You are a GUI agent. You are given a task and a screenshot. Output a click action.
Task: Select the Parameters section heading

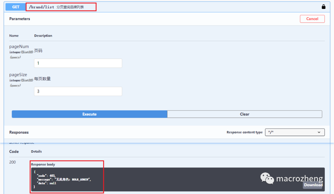click(x=19, y=19)
